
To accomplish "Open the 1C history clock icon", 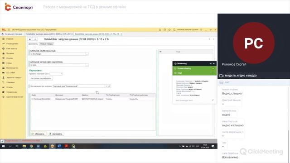I will [x=164, y=29].
